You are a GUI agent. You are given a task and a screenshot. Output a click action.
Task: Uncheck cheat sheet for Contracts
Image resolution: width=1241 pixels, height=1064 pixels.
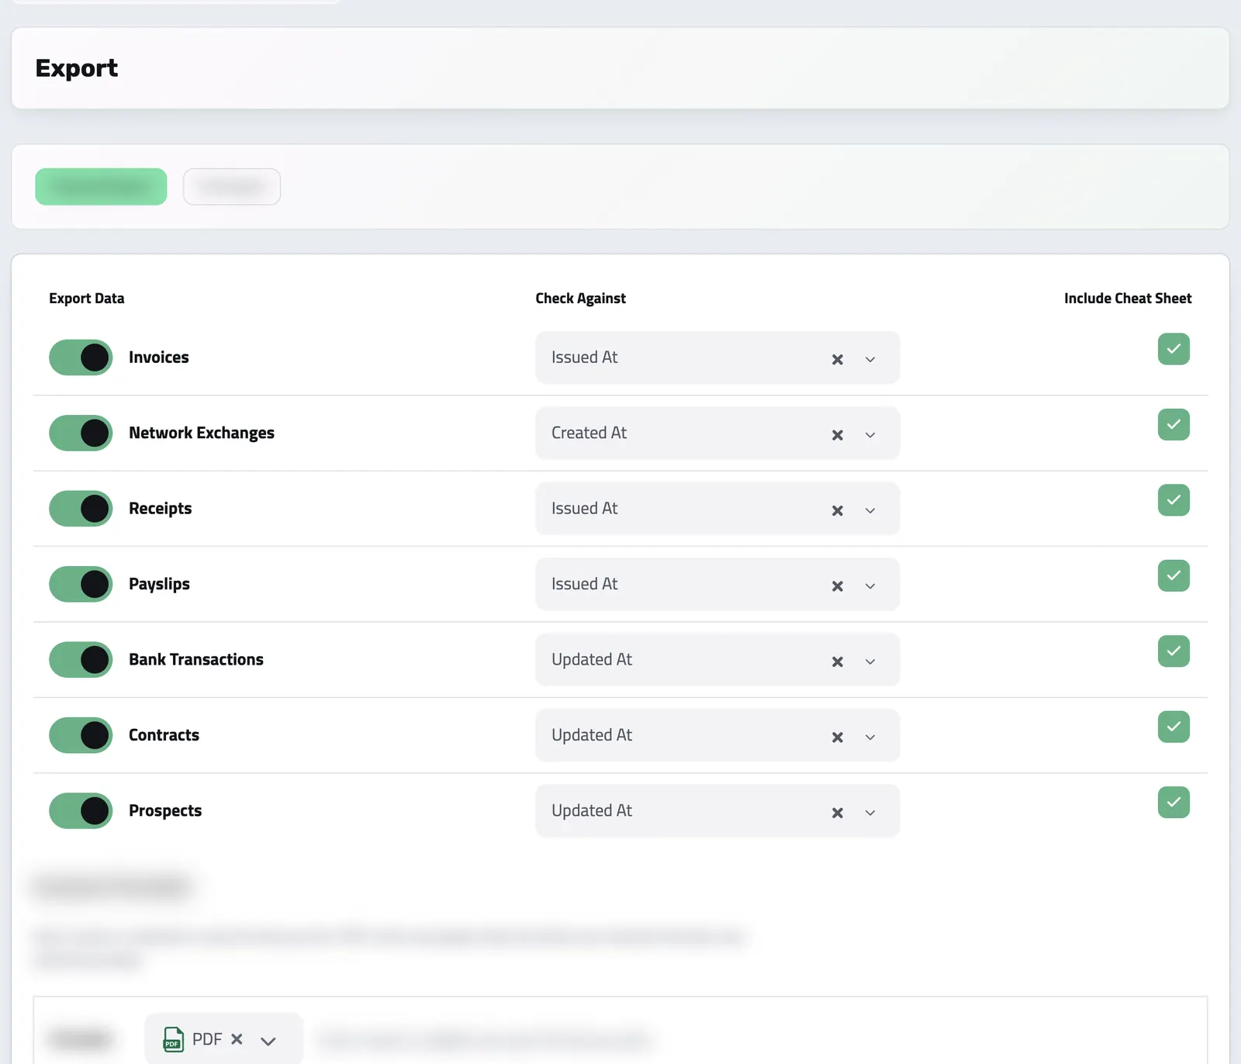click(x=1174, y=727)
